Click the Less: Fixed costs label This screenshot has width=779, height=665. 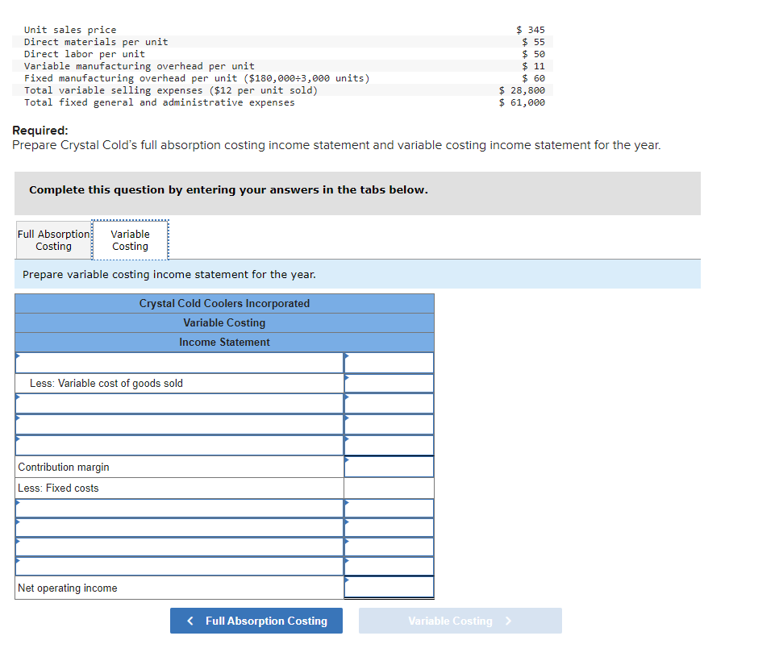point(58,488)
